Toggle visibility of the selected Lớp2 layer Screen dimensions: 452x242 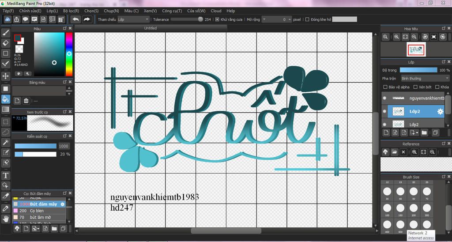click(x=384, y=111)
